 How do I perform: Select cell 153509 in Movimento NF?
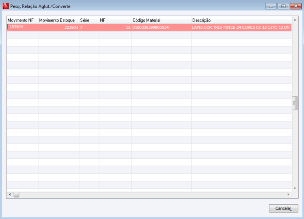(x=22, y=27)
